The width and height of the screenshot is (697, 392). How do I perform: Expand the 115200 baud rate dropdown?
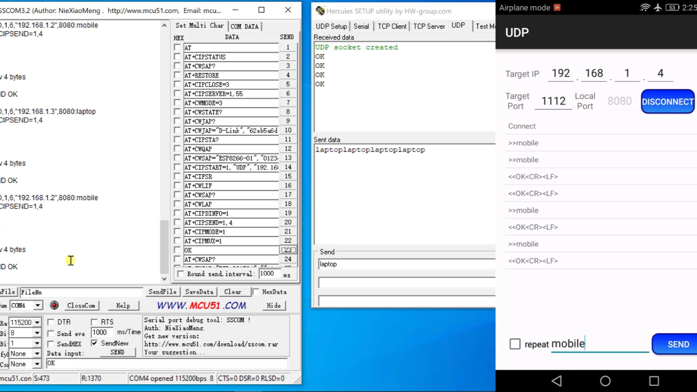(x=37, y=322)
